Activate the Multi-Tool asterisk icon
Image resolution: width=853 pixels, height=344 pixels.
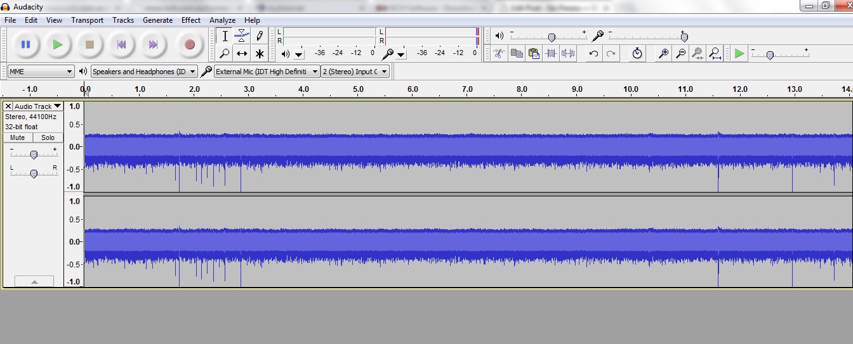coord(259,54)
